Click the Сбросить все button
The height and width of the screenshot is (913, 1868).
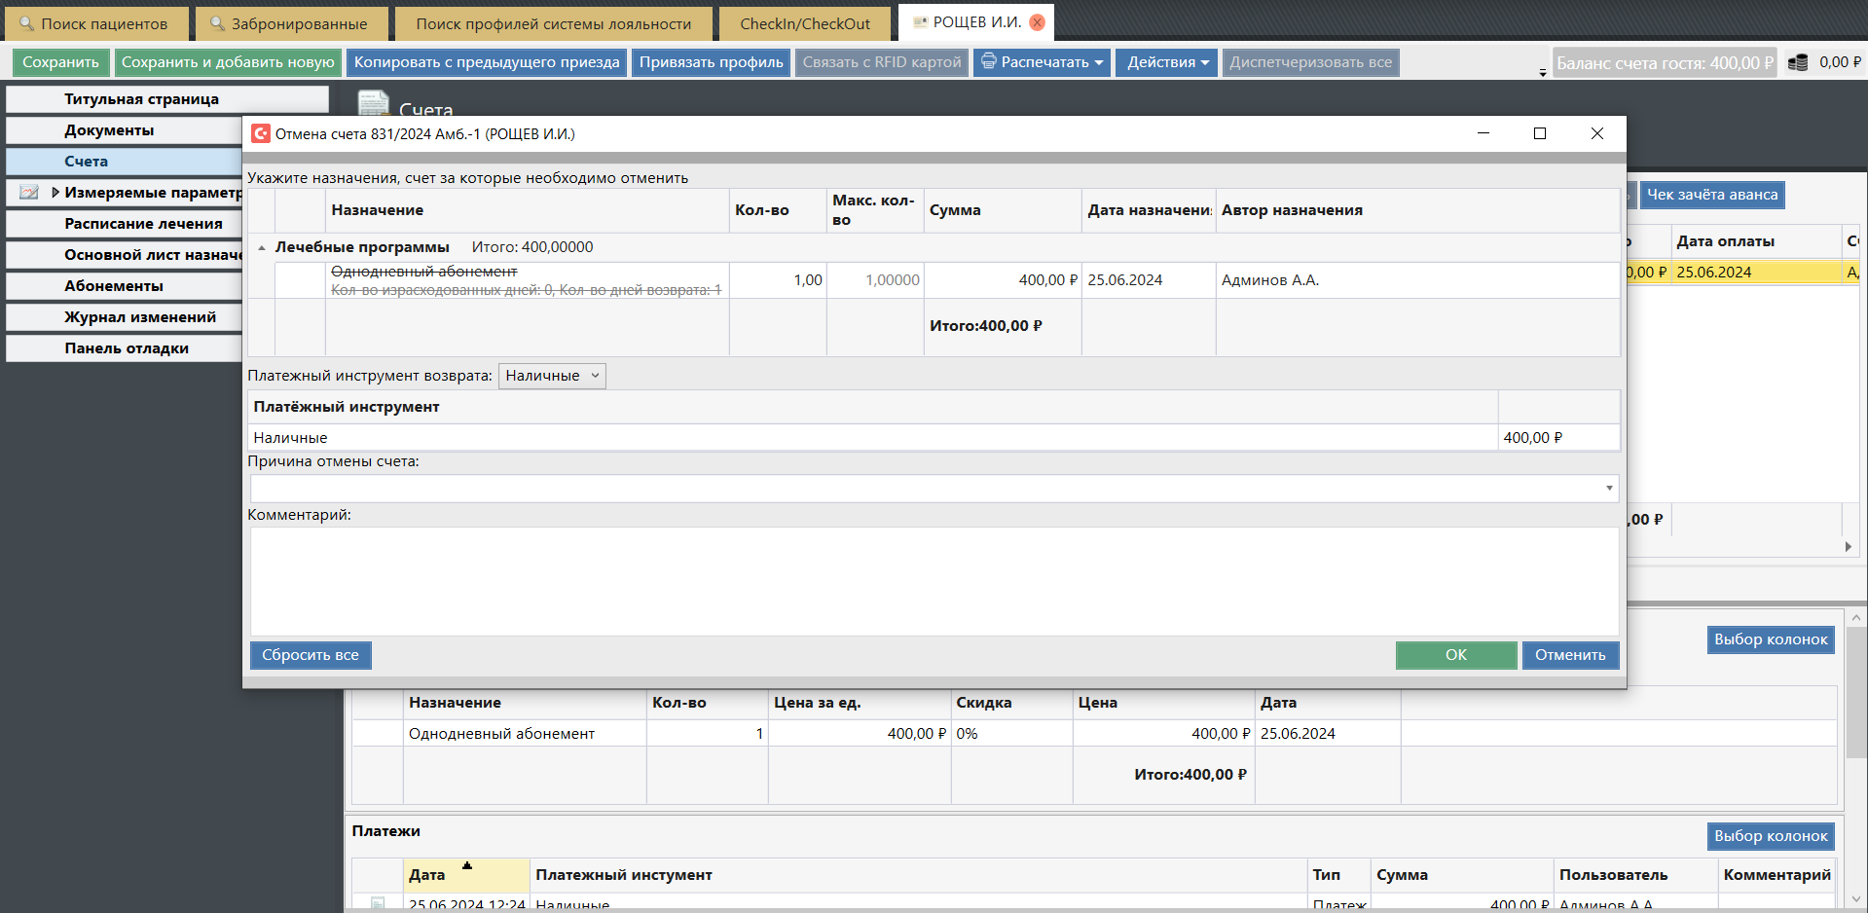pyautogui.click(x=311, y=655)
